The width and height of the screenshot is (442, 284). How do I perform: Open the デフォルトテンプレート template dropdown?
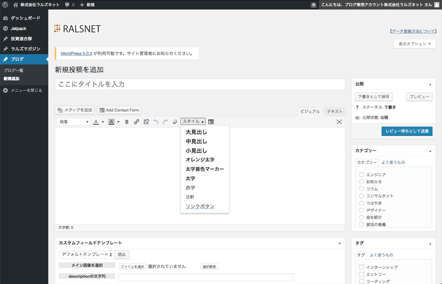point(86,255)
